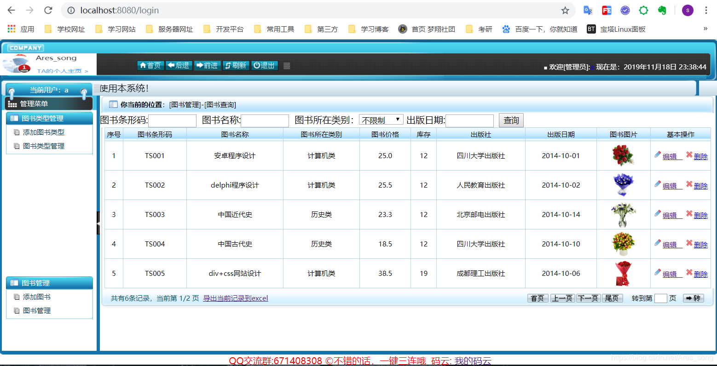
Task: Collapse the 图书类型管理 sidebar section
Action: [x=49, y=118]
